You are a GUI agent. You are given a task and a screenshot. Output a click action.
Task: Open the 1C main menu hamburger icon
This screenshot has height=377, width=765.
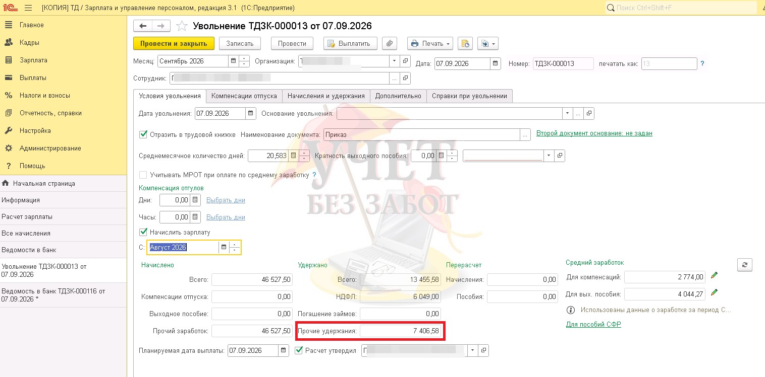(28, 8)
